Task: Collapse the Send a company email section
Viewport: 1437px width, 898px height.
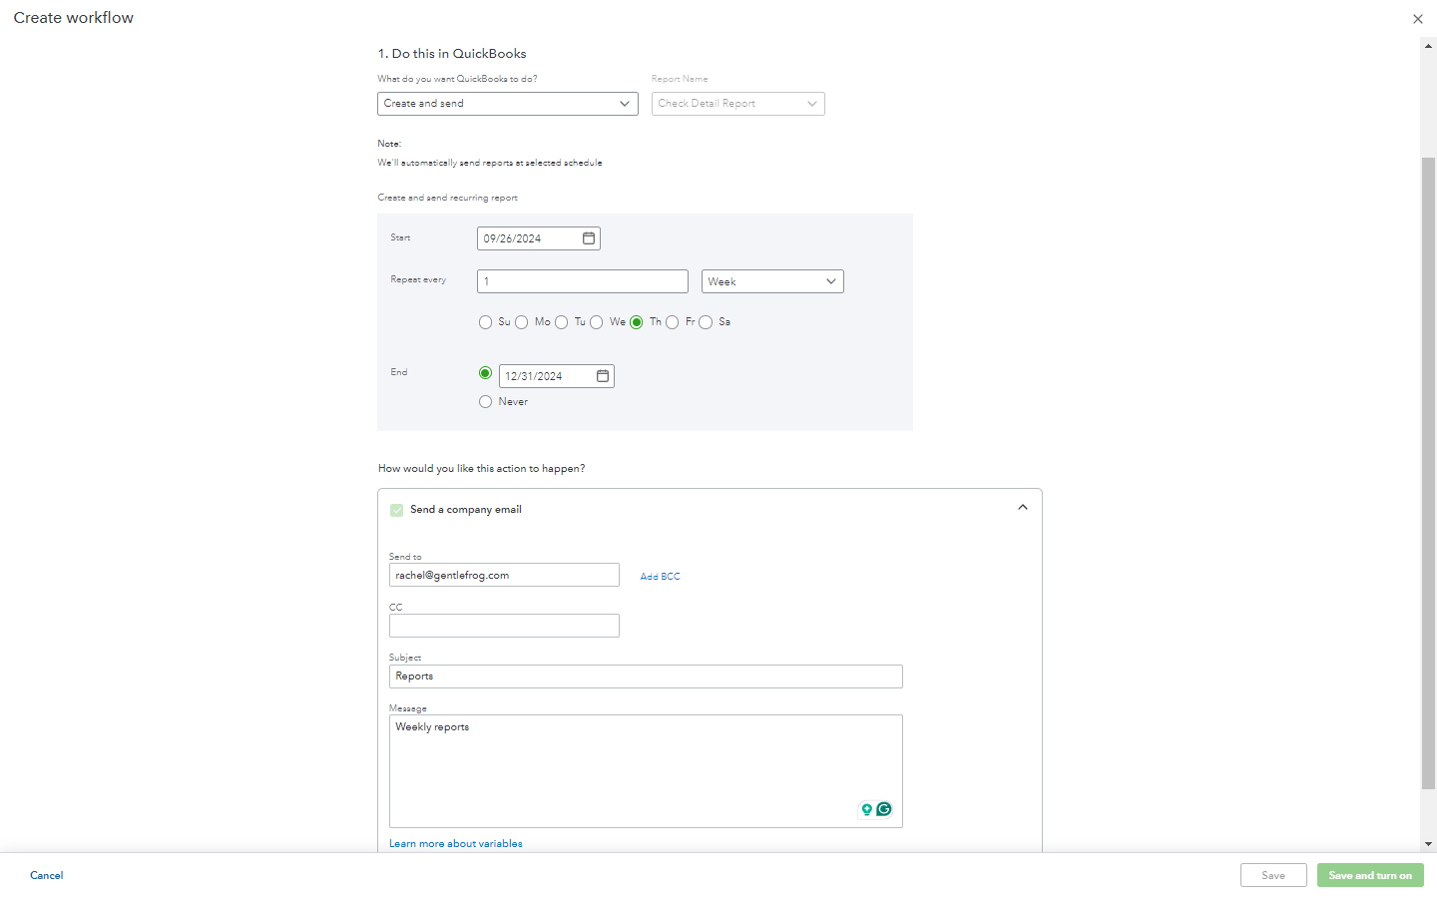Action: click(x=1022, y=508)
